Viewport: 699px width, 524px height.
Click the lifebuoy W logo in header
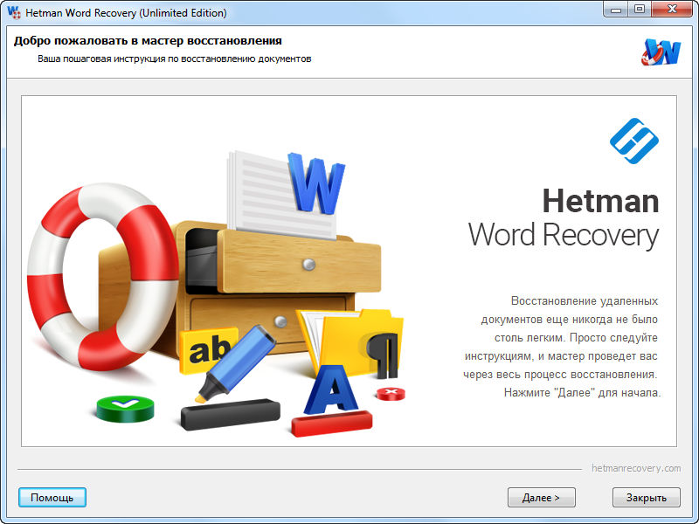pyautogui.click(x=661, y=52)
